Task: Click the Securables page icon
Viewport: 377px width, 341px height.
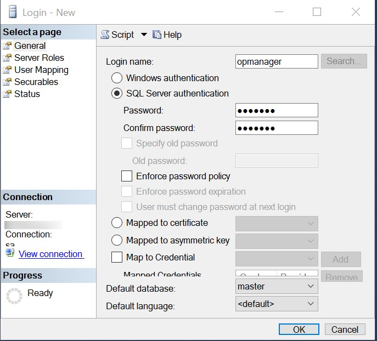Action: click(x=7, y=82)
